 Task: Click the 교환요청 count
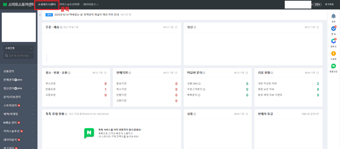[x=106, y=95]
